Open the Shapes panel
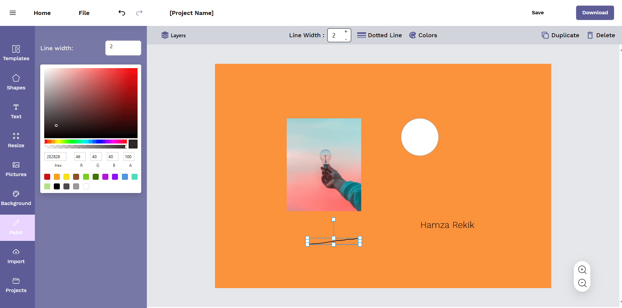Screen dimensions: 622x308 (x=16, y=82)
